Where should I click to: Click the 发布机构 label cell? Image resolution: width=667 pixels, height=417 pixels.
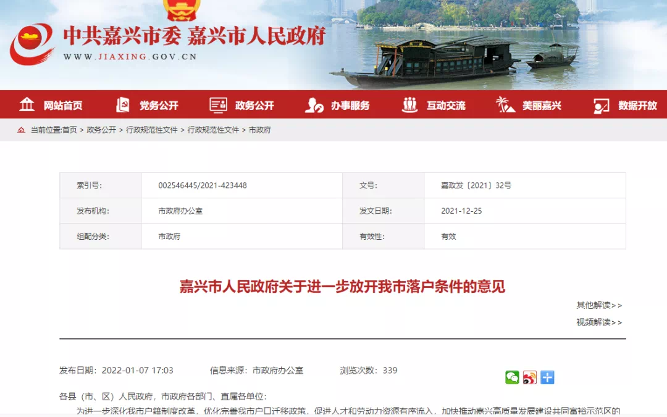coord(101,211)
